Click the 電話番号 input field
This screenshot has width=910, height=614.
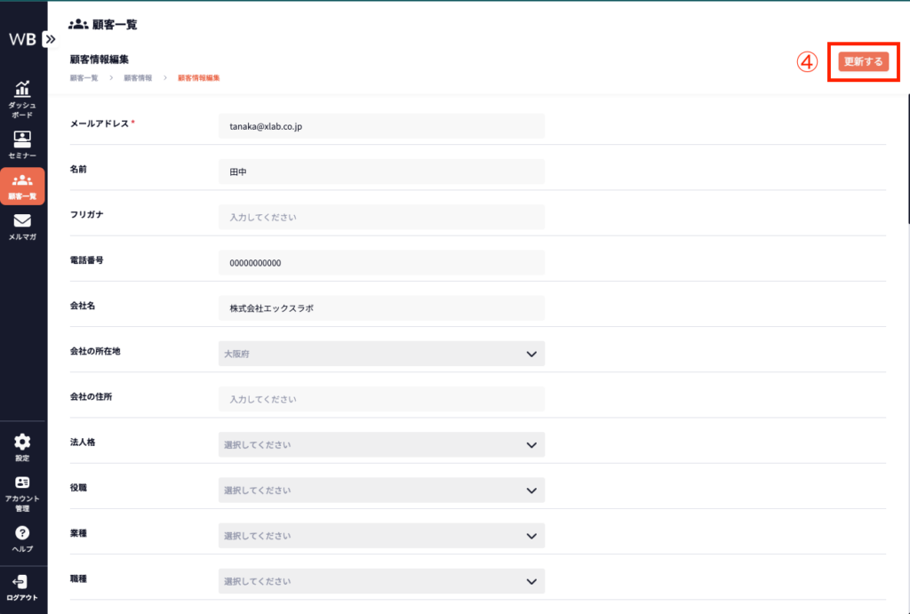pos(381,263)
